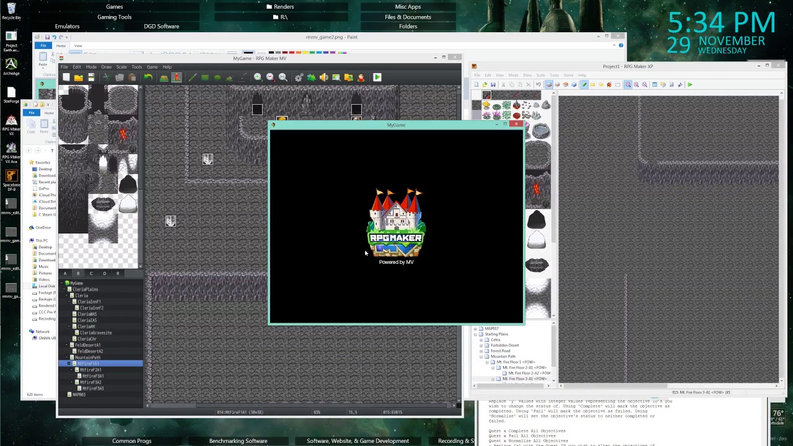
Task: Click green Playtest arrow in MV toolbar
Action: 377,77
